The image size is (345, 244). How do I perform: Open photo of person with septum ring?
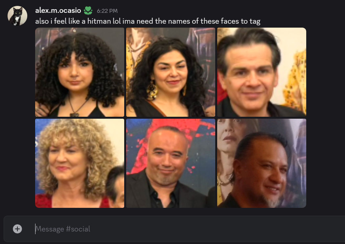[x=80, y=72]
